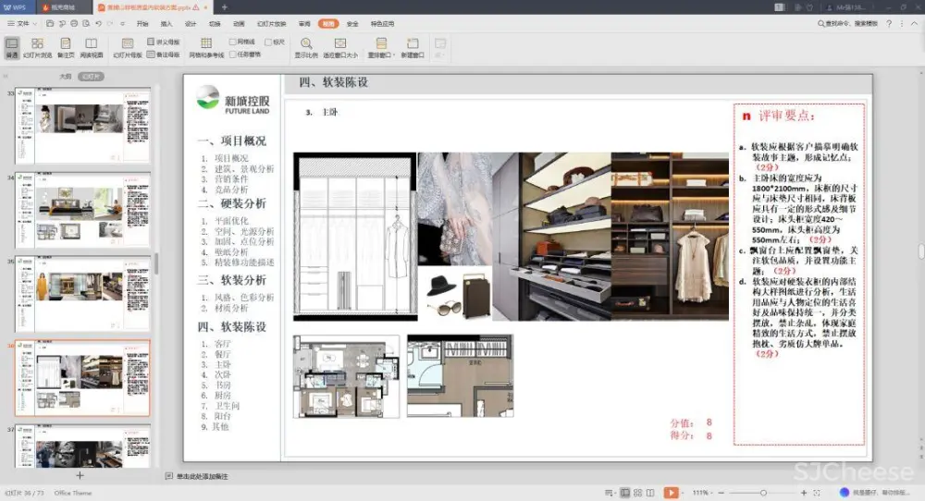Screen dimensions: 925x501
Task: Open the Insert (插入) ribbon tab
Action: coord(166,23)
